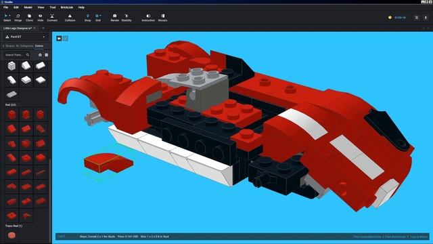Screen dimensions: 433x244
Task: Open the Edit menu
Action: coord(16,7)
